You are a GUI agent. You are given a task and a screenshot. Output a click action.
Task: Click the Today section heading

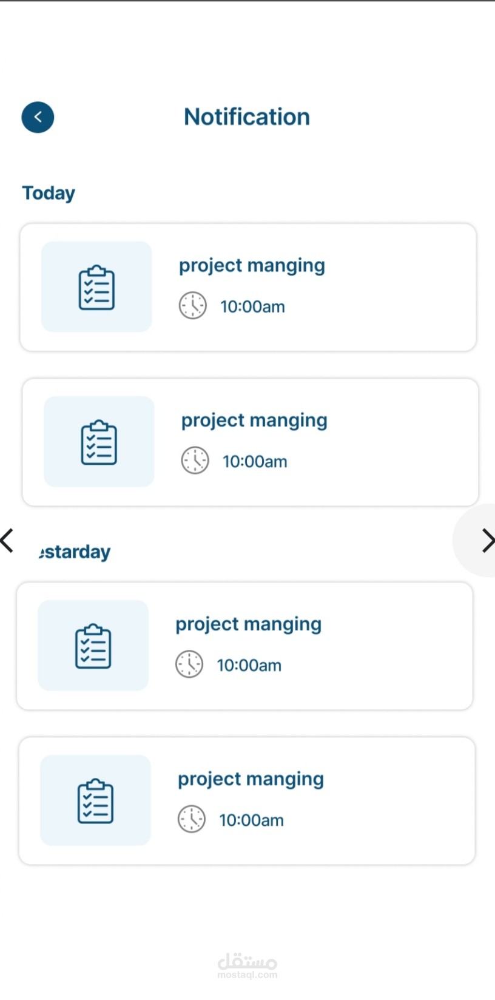(x=49, y=193)
